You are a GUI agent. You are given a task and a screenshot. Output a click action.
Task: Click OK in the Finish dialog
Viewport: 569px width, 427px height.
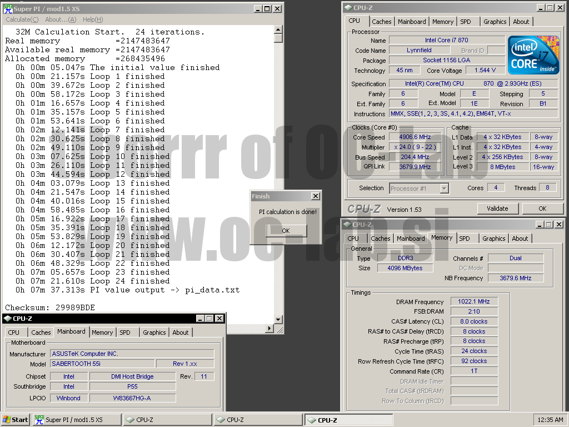tap(286, 231)
